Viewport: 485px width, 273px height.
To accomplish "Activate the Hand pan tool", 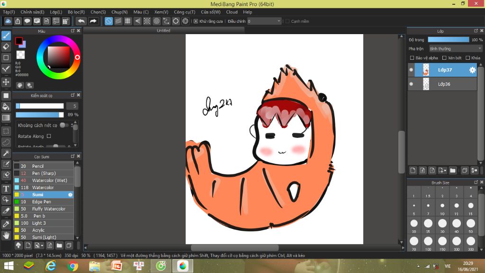I will (x=6, y=235).
